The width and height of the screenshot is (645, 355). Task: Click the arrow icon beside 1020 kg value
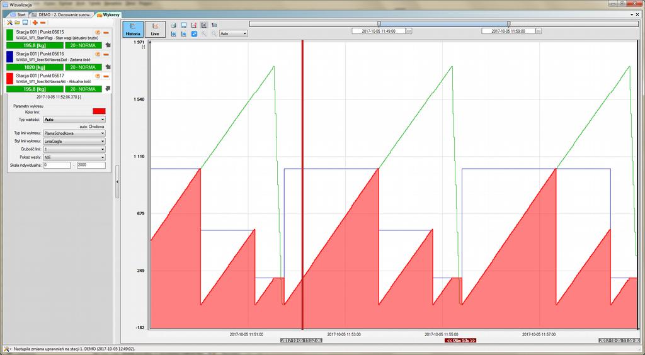pos(108,67)
